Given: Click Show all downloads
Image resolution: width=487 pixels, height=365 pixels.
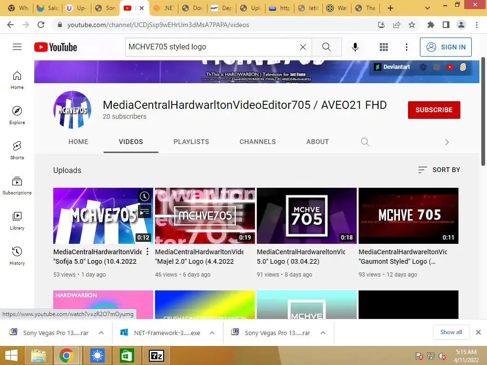Looking at the screenshot, I should pos(451,332).
